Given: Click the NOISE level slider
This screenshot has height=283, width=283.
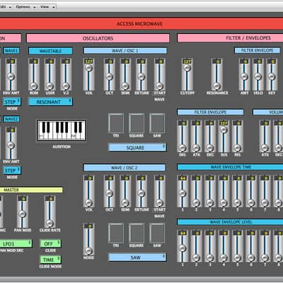Looking at the screenshot, I should point(88,239).
